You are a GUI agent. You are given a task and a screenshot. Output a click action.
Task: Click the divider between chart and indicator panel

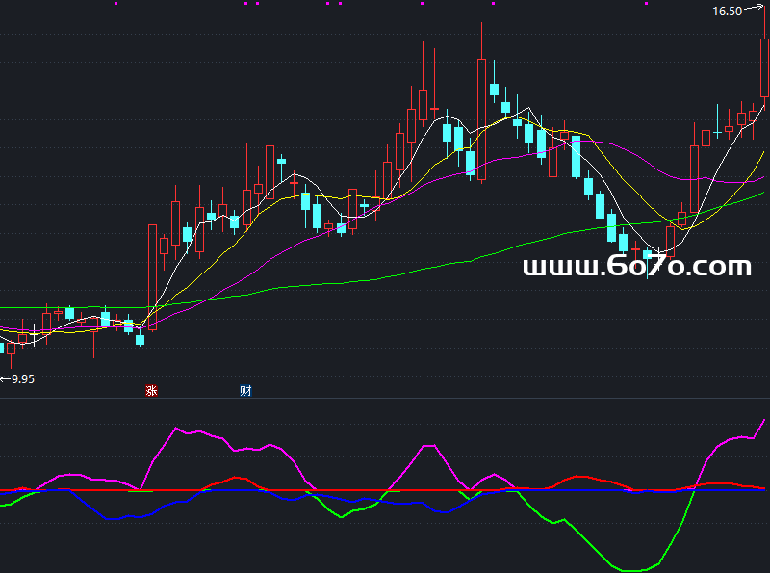385,399
